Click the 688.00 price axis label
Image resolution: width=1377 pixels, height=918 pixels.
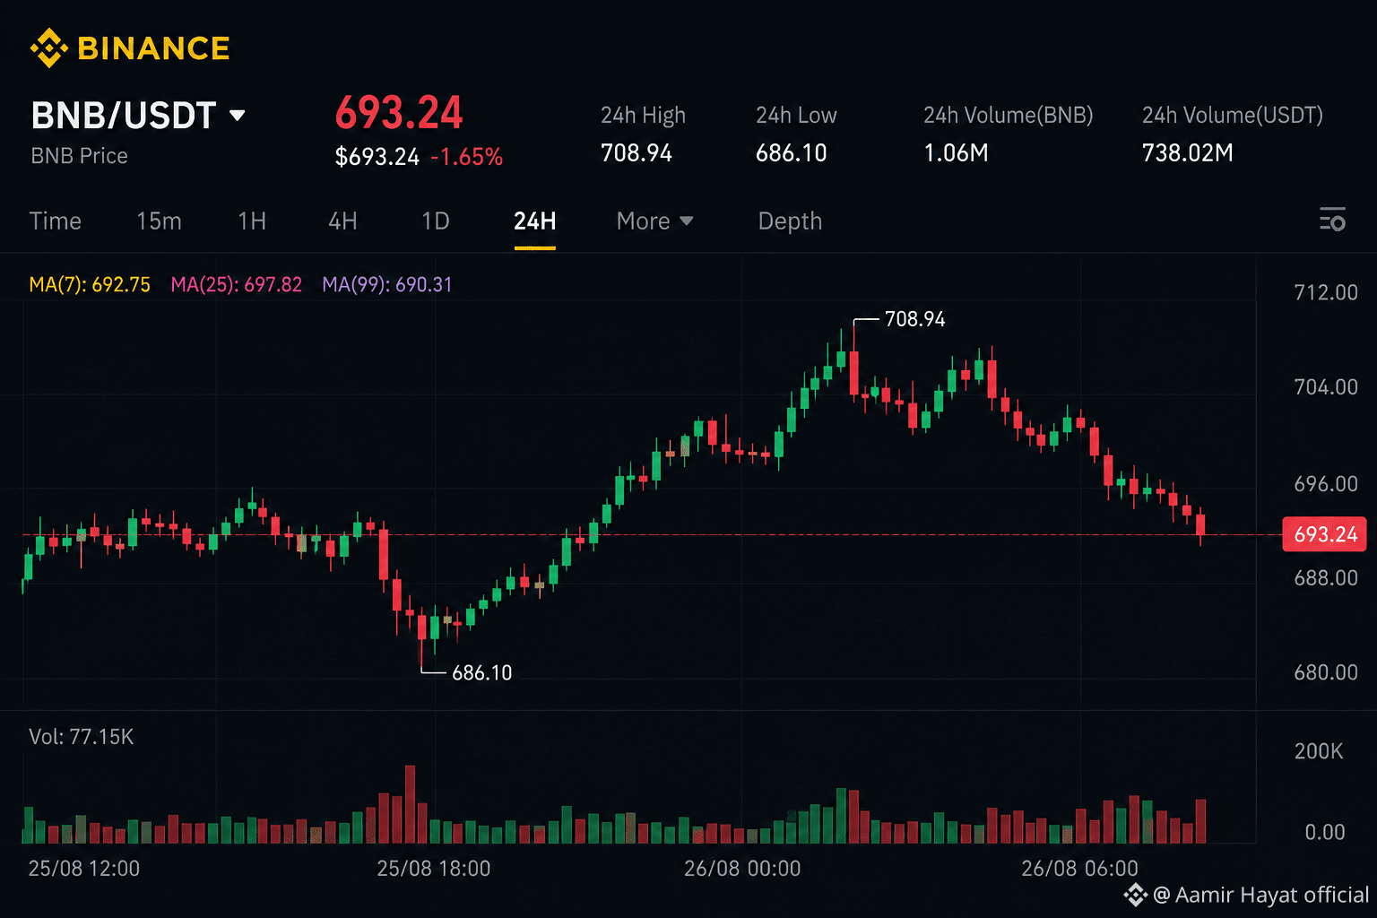click(x=1326, y=577)
